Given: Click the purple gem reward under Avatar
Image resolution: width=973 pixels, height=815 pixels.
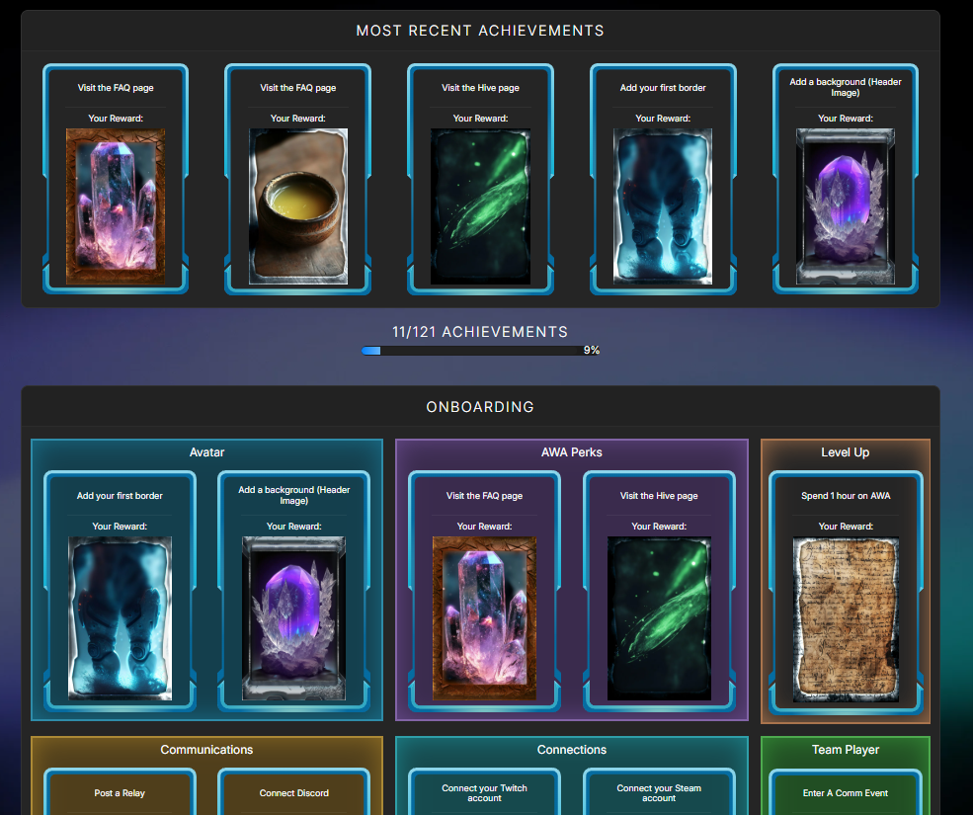Looking at the screenshot, I should 293,618.
